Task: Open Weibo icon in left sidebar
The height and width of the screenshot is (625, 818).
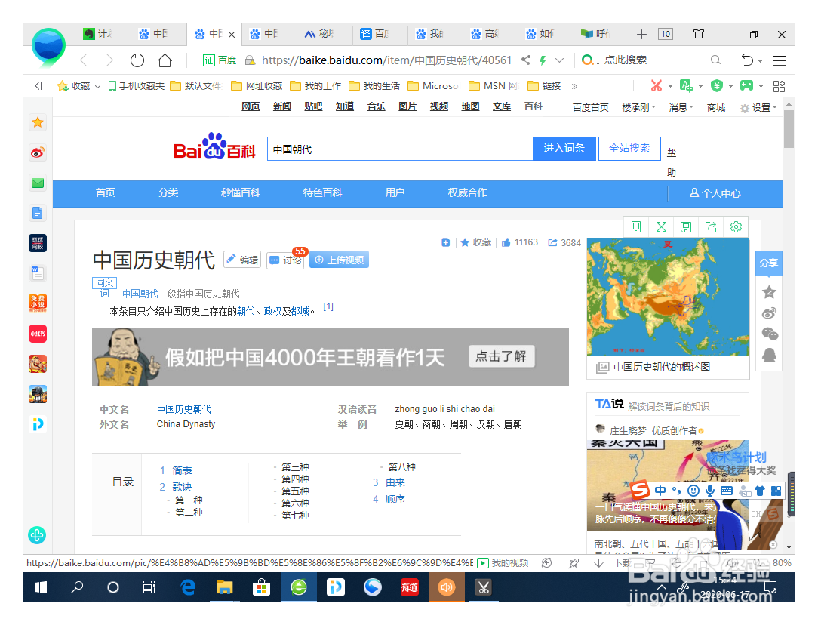Action: (x=38, y=153)
